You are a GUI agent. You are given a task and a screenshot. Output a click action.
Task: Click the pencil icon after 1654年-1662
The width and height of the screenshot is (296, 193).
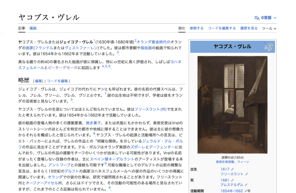245,191
